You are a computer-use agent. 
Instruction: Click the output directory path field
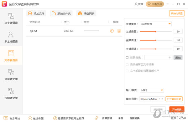point(149,99)
